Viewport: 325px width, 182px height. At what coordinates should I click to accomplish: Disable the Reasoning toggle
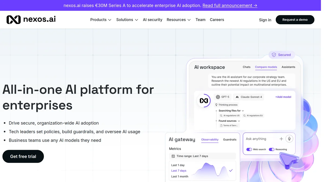tap(272, 149)
